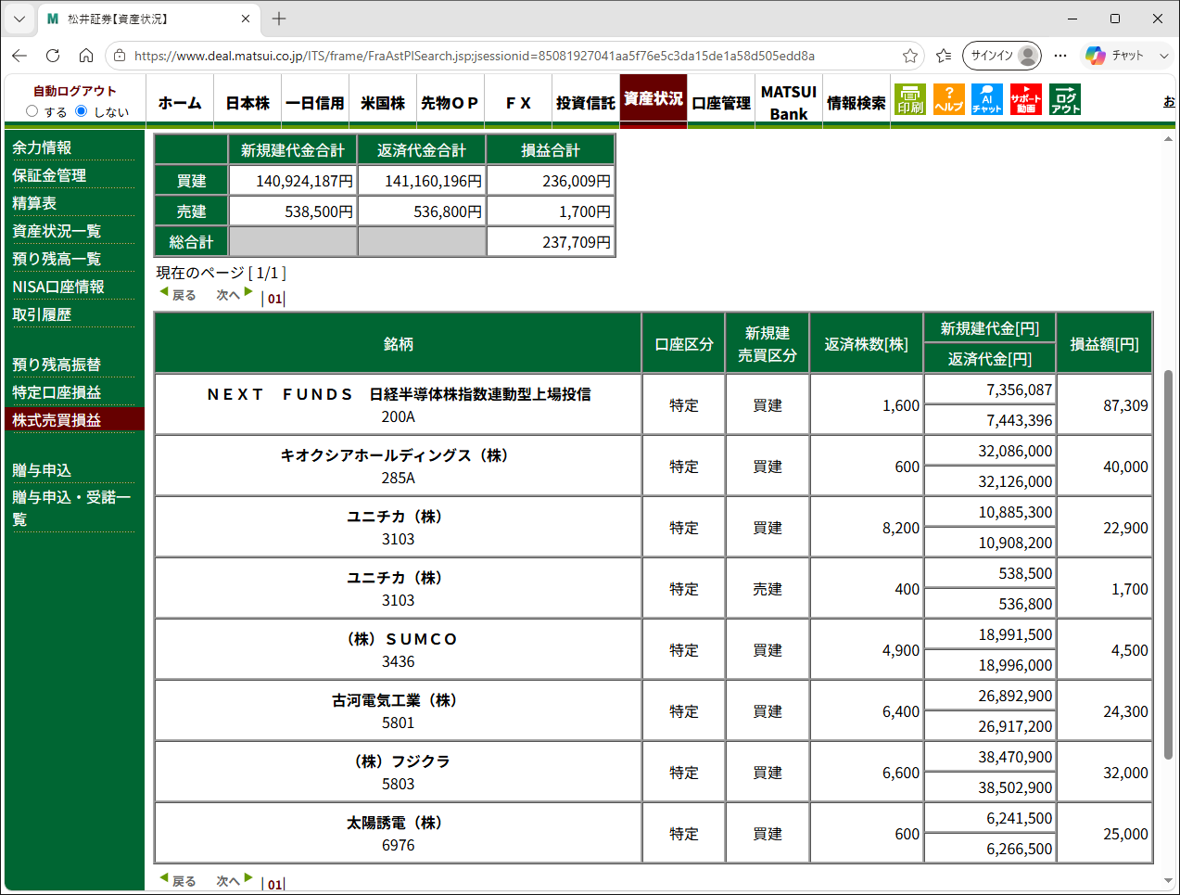The width and height of the screenshot is (1180, 895).
Task: Open the blue AI Chat icon
Action: pos(987,99)
